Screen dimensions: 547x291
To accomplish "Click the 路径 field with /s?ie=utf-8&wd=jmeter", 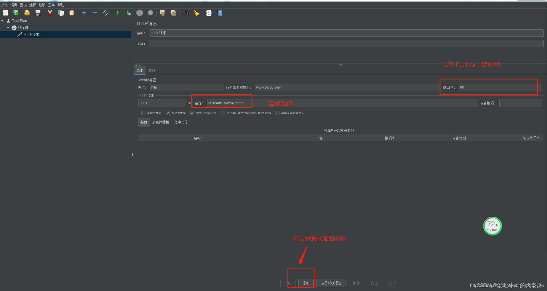I will (x=342, y=103).
